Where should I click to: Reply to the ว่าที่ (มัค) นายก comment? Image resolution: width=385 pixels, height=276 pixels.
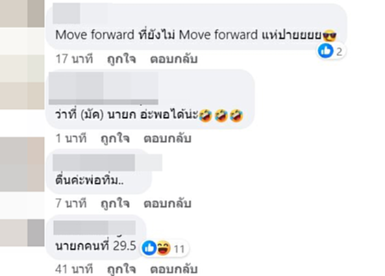point(167,138)
